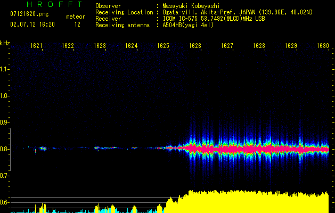Screen dimensions: 335x213
Task: Click the date stamp 02.07.12 16:20
Action: [32, 24]
